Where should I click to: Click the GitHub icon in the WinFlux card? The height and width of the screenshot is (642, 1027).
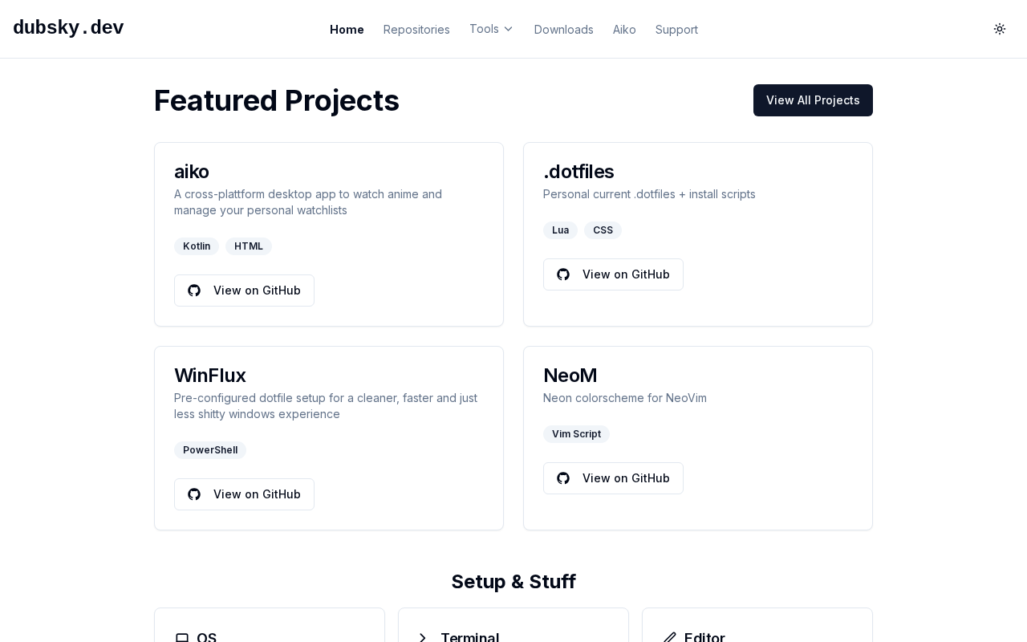point(194,494)
